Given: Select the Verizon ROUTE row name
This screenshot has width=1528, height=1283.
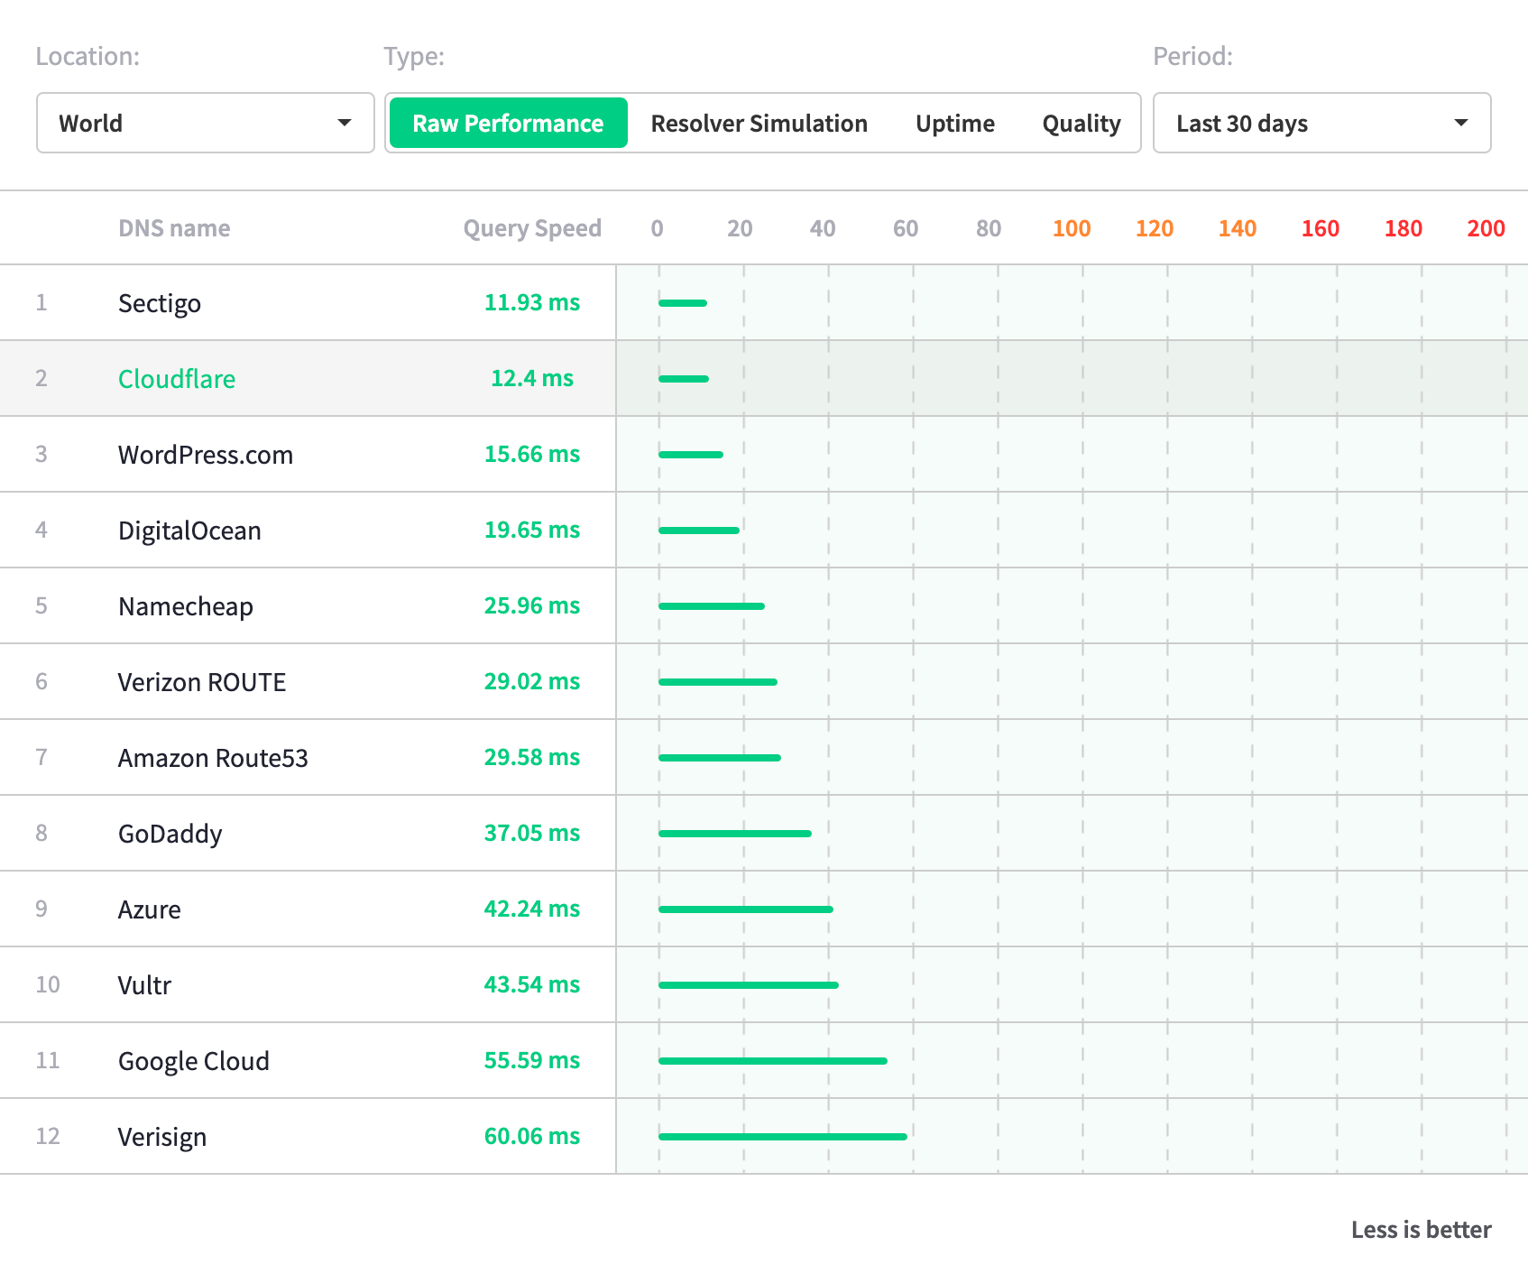Looking at the screenshot, I should pyautogui.click(x=202, y=682).
